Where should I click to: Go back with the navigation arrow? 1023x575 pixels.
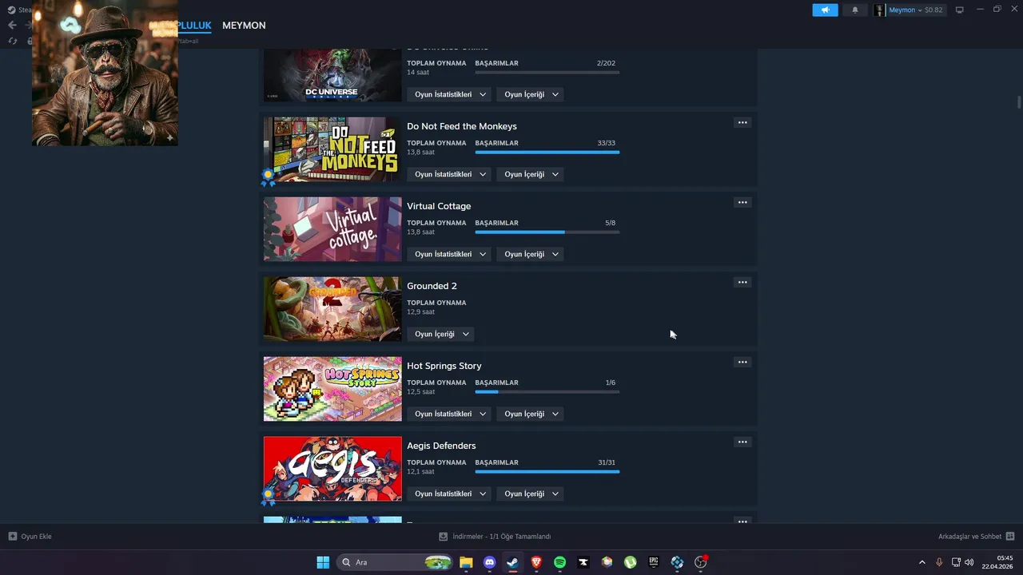point(12,25)
